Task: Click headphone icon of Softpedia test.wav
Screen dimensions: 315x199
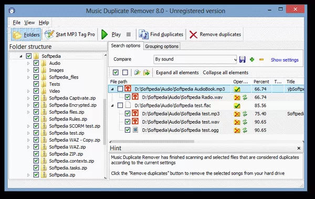Action: pyautogui.click(x=135, y=122)
